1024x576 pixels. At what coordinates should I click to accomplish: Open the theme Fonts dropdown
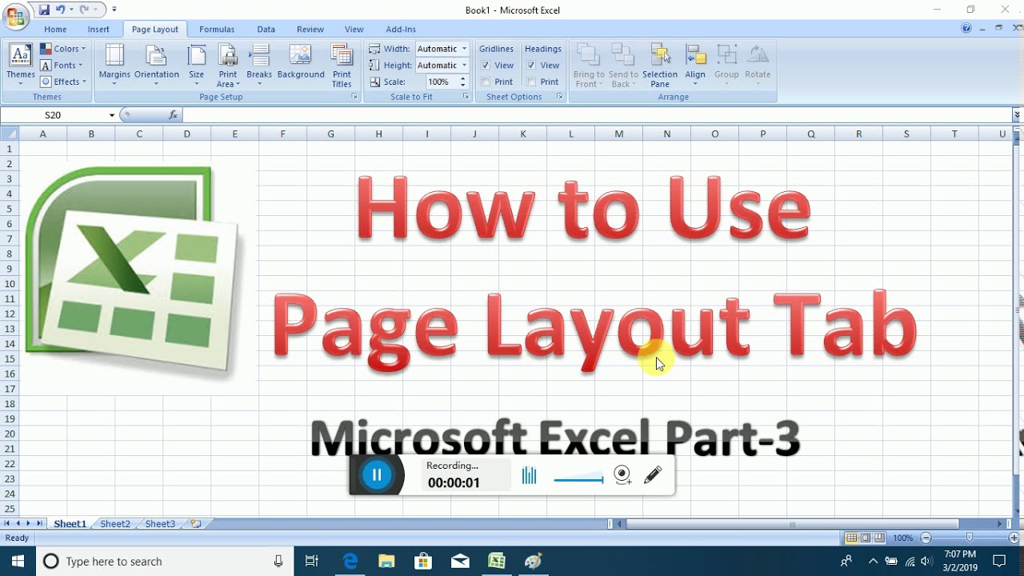coord(62,66)
